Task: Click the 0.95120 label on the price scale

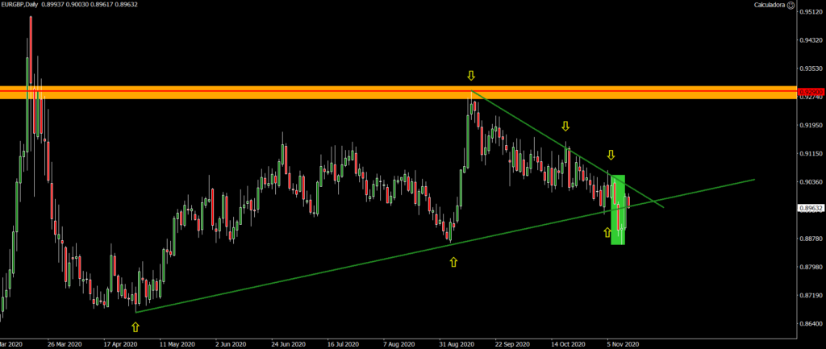Action: pos(811,12)
